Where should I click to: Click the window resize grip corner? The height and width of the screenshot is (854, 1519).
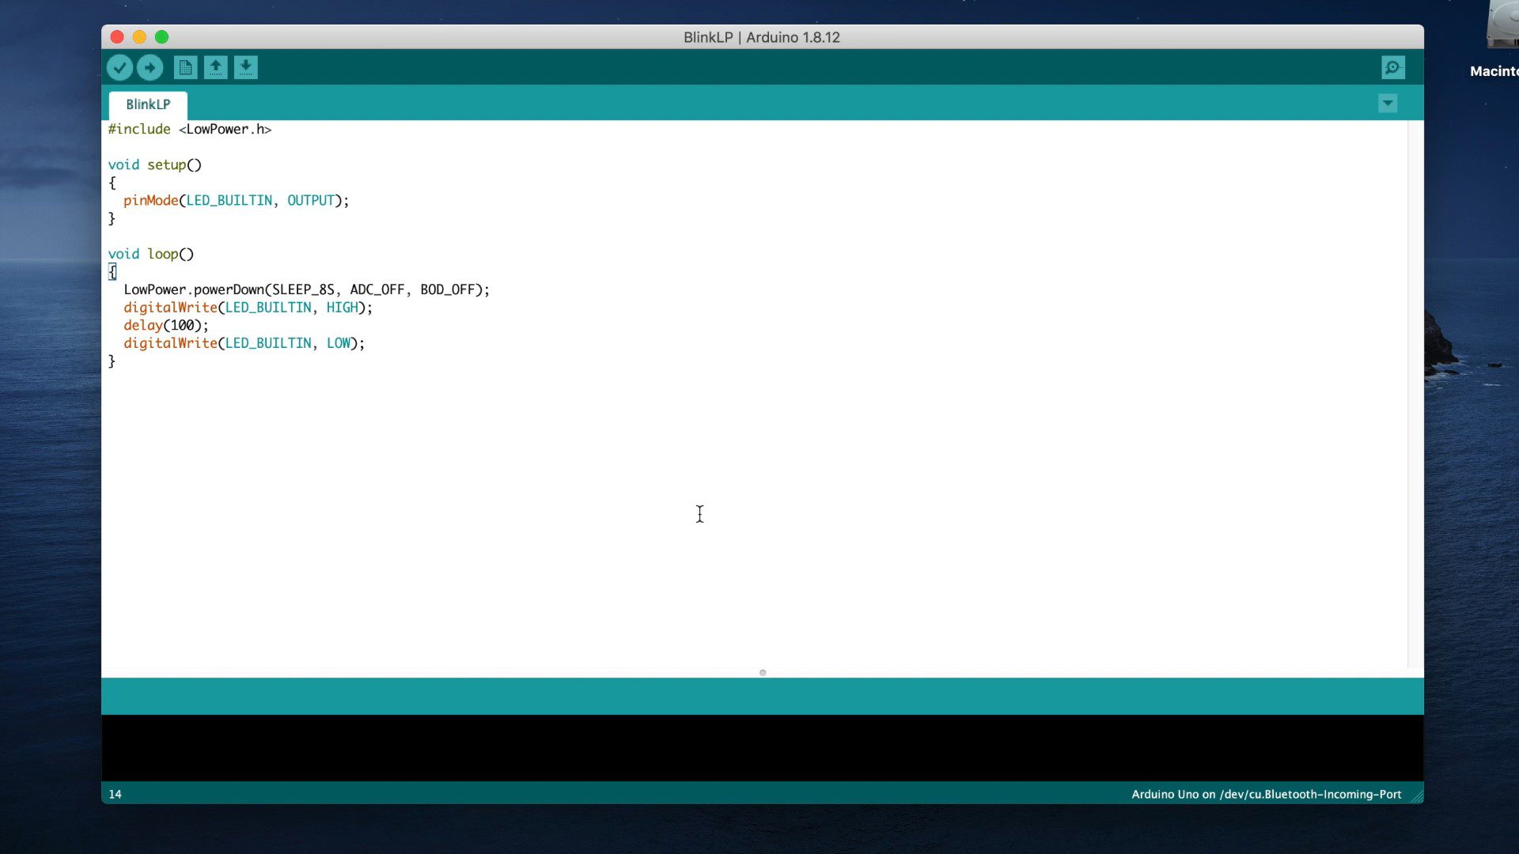pos(1416,796)
